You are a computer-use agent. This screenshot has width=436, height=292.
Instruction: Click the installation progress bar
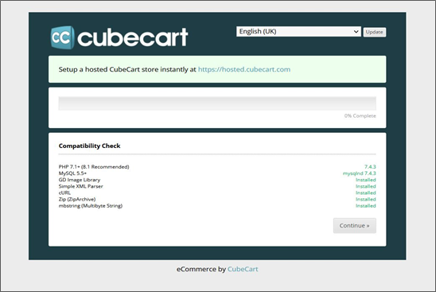click(217, 103)
